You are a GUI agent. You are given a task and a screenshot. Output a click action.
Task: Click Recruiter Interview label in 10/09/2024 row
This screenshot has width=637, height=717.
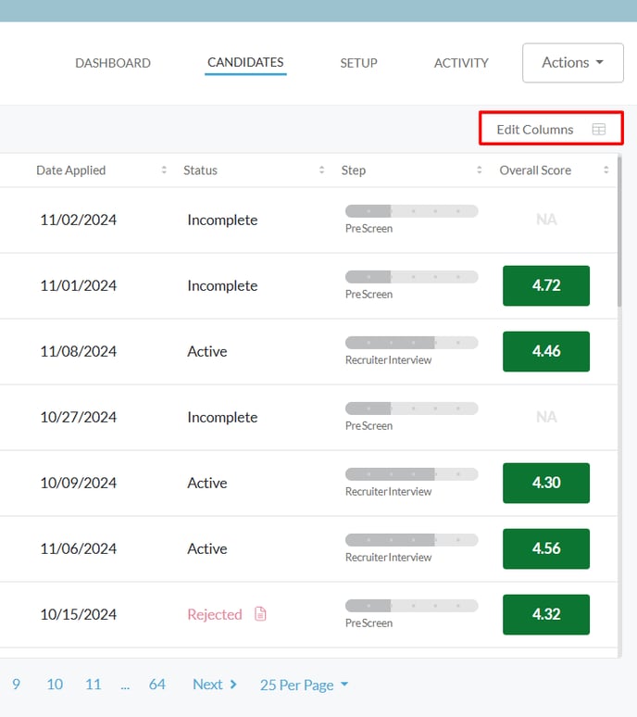pos(389,492)
